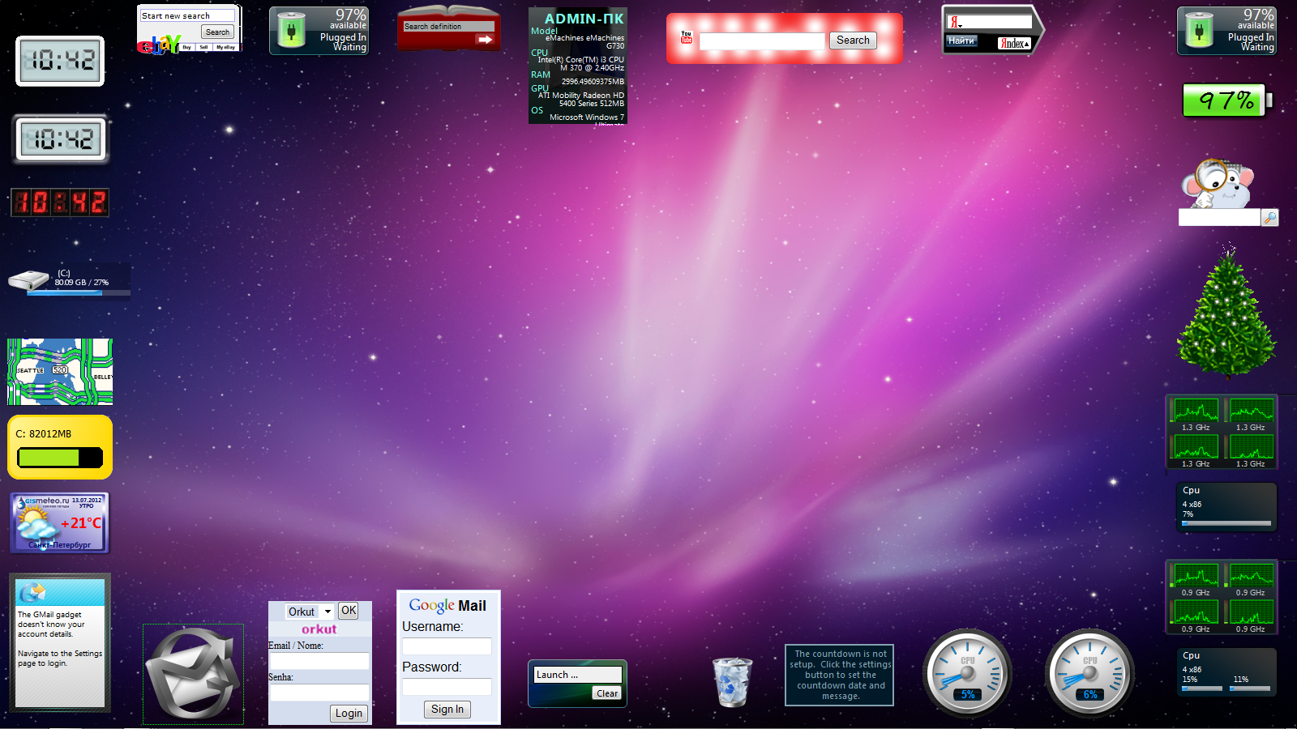Open the Recycle Bin icon

(x=733, y=681)
